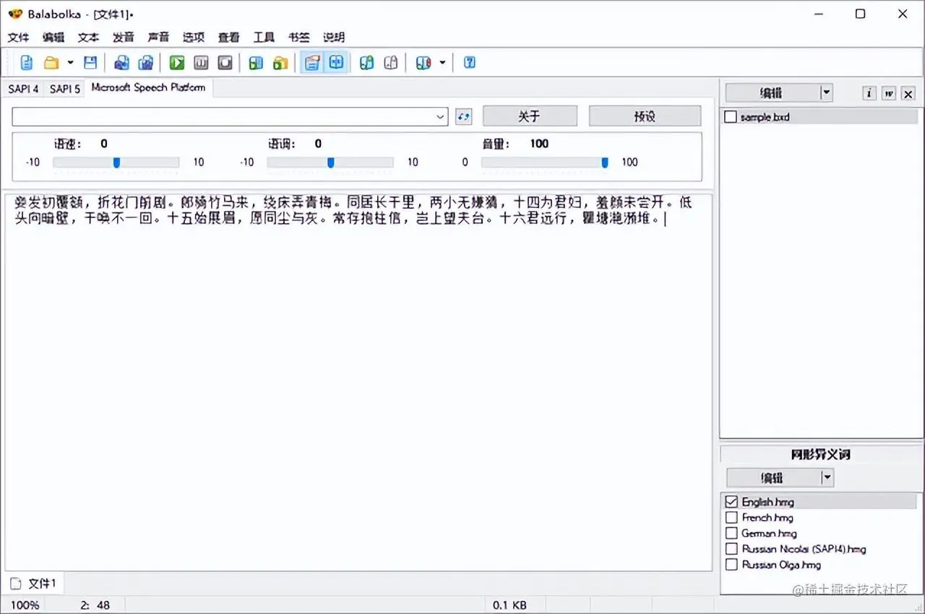Click the 关于 button
The image size is (925, 614).
point(530,116)
